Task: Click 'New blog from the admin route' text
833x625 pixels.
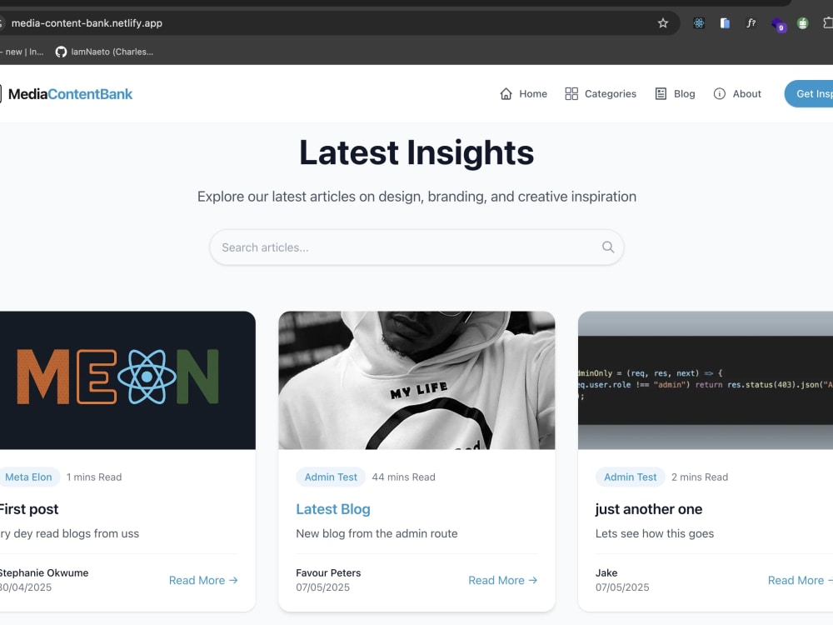Action: pos(377,533)
